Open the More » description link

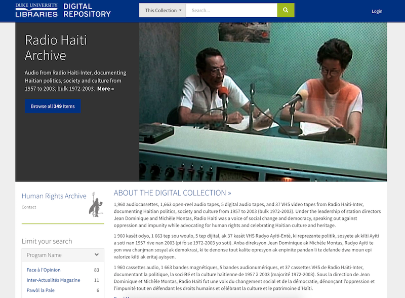106,89
